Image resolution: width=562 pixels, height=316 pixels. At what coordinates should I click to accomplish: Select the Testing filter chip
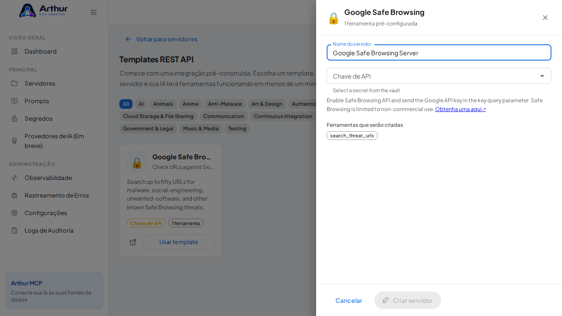point(237,129)
